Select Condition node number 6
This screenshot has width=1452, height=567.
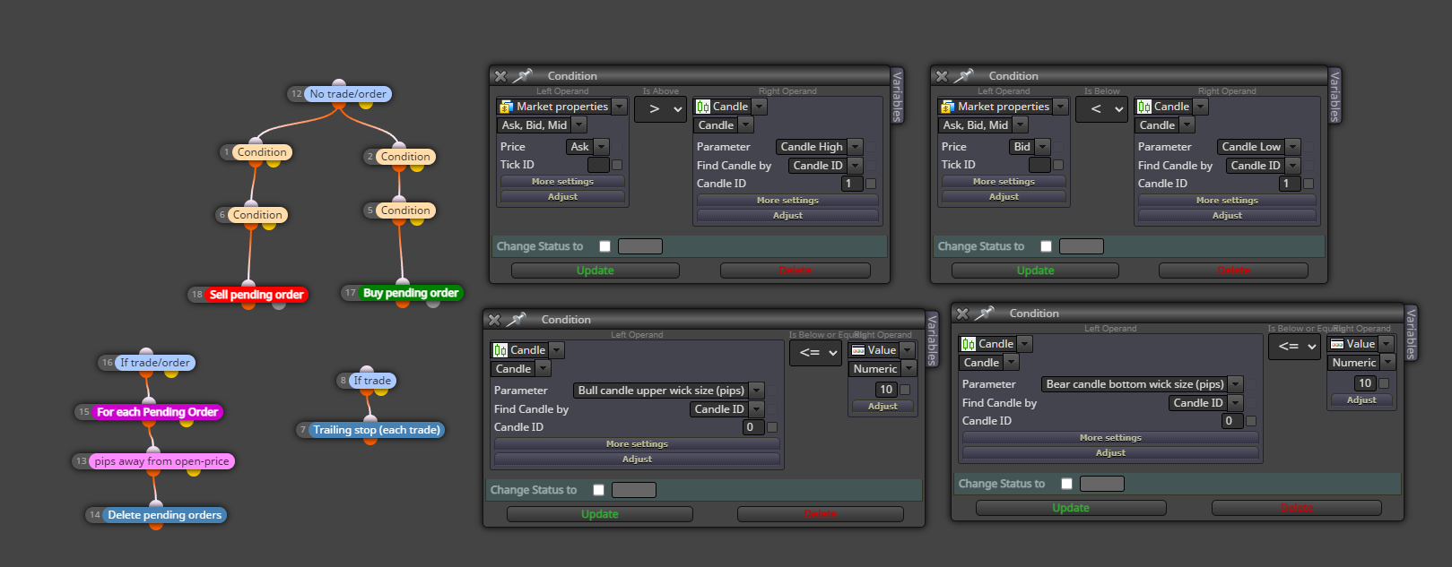click(257, 215)
